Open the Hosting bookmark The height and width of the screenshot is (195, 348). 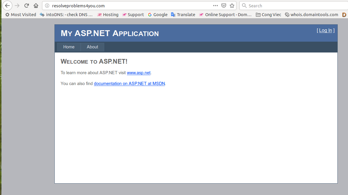pos(108,15)
